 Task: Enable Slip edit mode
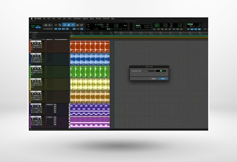pos(33,27)
